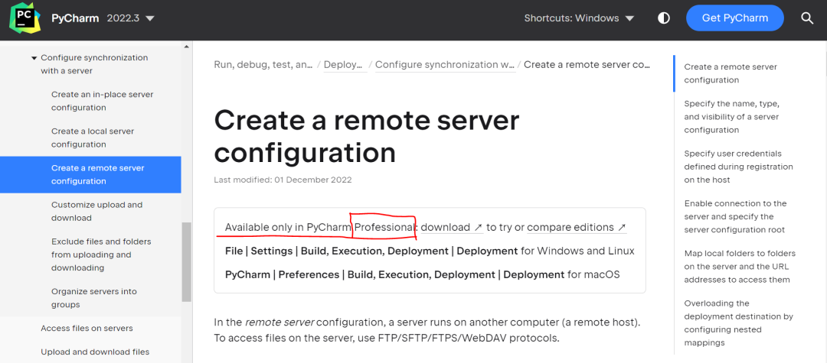
Task: Open Exclude files and folders from uploading
Action: coord(101,254)
